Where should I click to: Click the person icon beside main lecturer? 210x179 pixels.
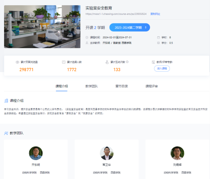point(87,43)
